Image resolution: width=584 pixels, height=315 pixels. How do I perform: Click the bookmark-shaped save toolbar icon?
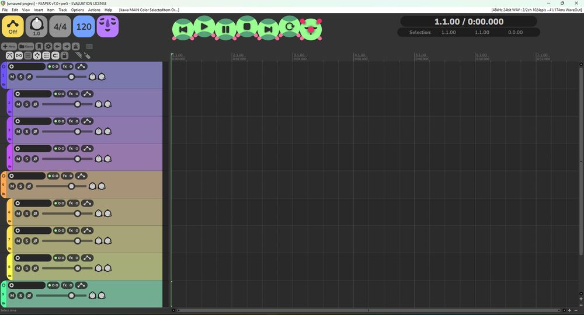click(x=39, y=47)
